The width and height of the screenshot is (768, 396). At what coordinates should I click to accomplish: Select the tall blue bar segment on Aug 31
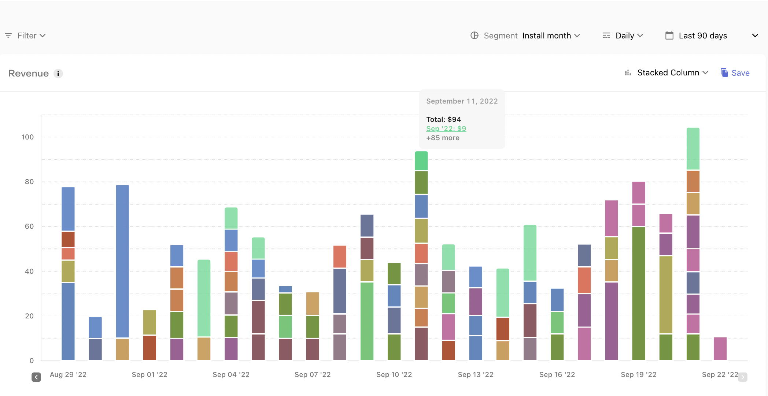[122, 261]
